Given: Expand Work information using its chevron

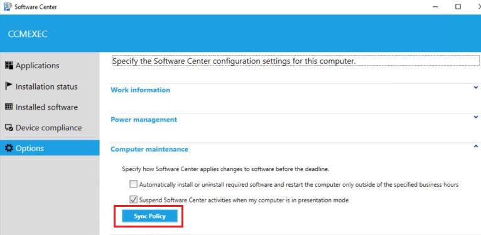Looking at the screenshot, I should [x=475, y=87].
